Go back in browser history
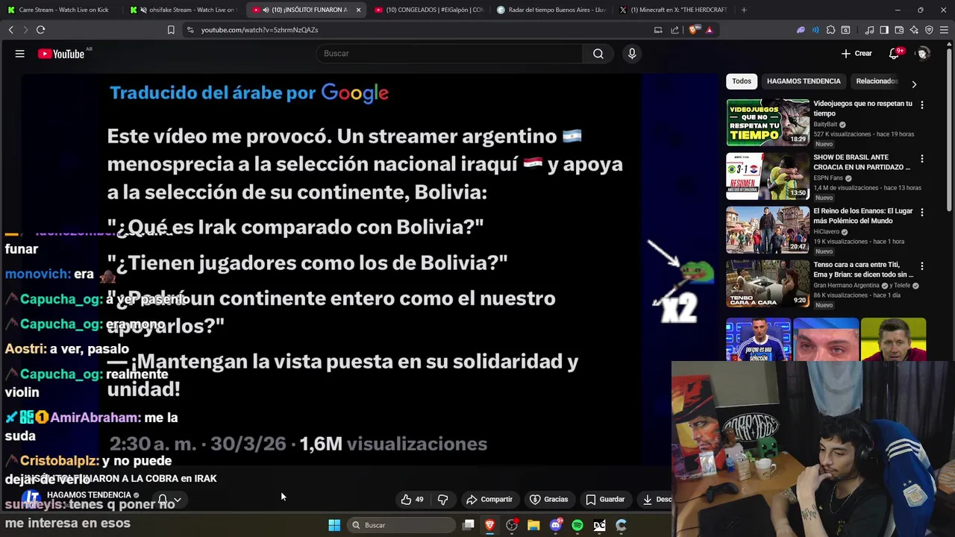This screenshot has width=955, height=537. click(10, 30)
